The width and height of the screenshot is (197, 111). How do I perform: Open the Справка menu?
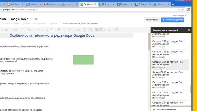(53, 23)
